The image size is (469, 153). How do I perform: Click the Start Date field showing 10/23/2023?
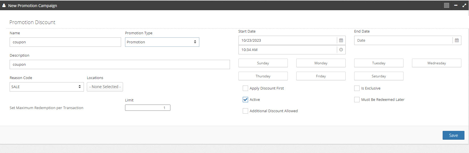(x=288, y=41)
